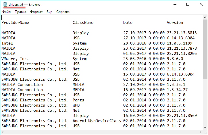208x135 pixels.
Task: Click the drivers.txt title bar text
Action: [16, 5]
